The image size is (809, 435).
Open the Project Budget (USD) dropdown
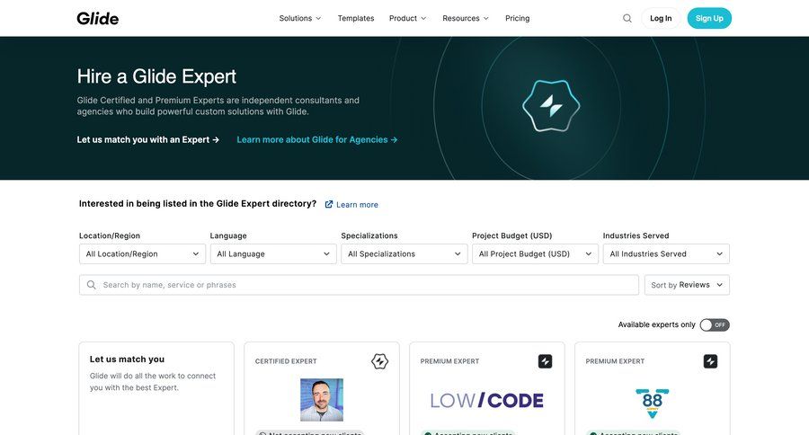pyautogui.click(x=535, y=253)
